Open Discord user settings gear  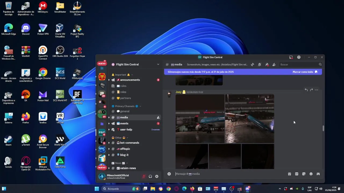tap(157, 176)
